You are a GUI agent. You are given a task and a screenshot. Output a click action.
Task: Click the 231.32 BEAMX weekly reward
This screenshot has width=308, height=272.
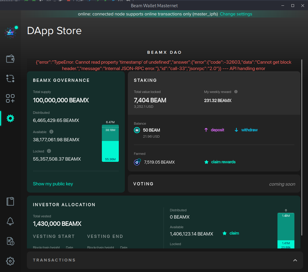(x=218, y=101)
